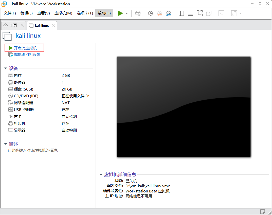Screen dimensions: 272x215
Task: Select the 显示器 device row
Action: [50, 130]
